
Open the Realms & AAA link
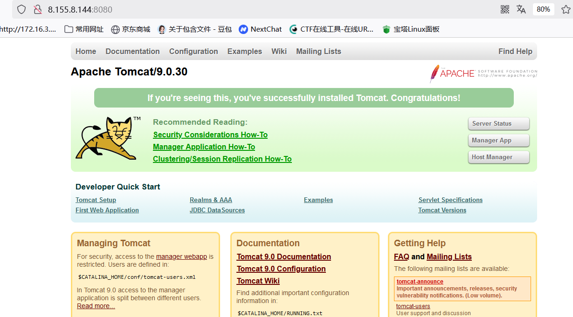click(x=211, y=200)
